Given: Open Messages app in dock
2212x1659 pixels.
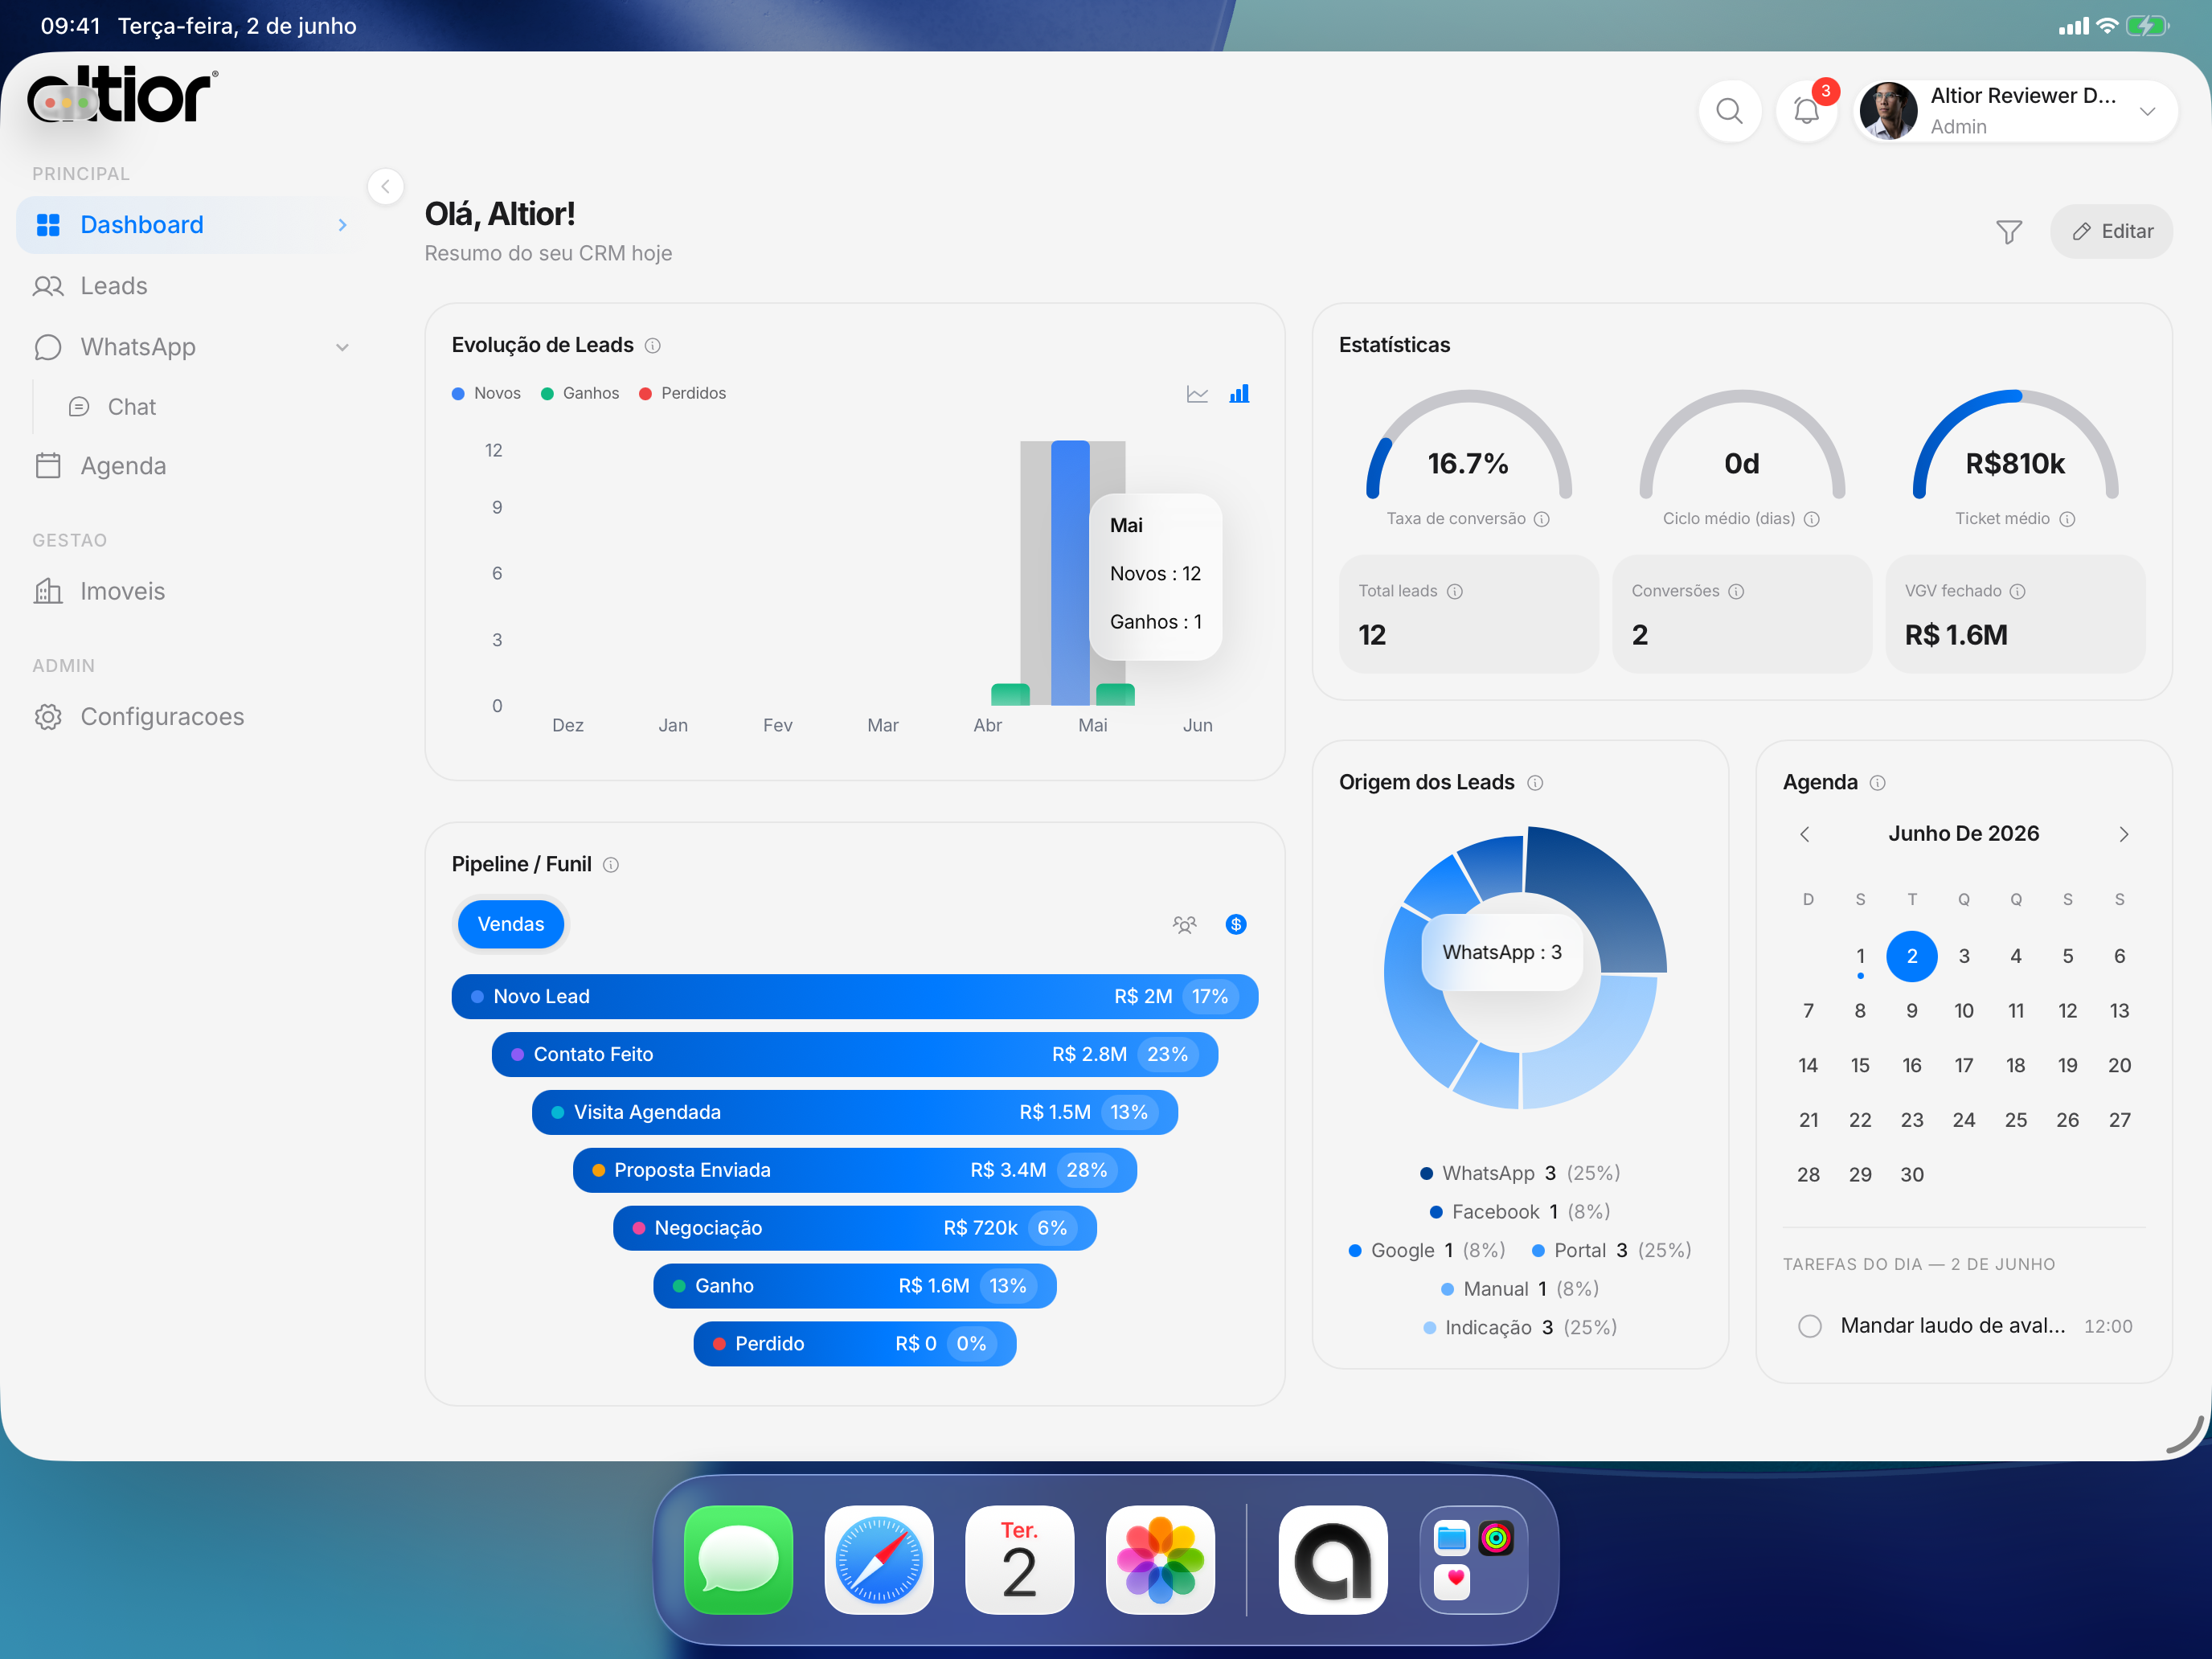Looking at the screenshot, I should [738, 1559].
